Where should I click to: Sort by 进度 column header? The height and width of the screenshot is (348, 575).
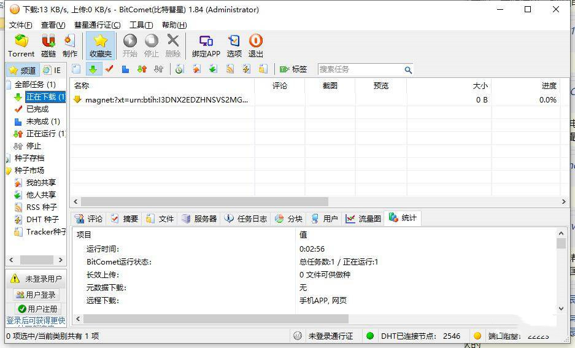526,85
